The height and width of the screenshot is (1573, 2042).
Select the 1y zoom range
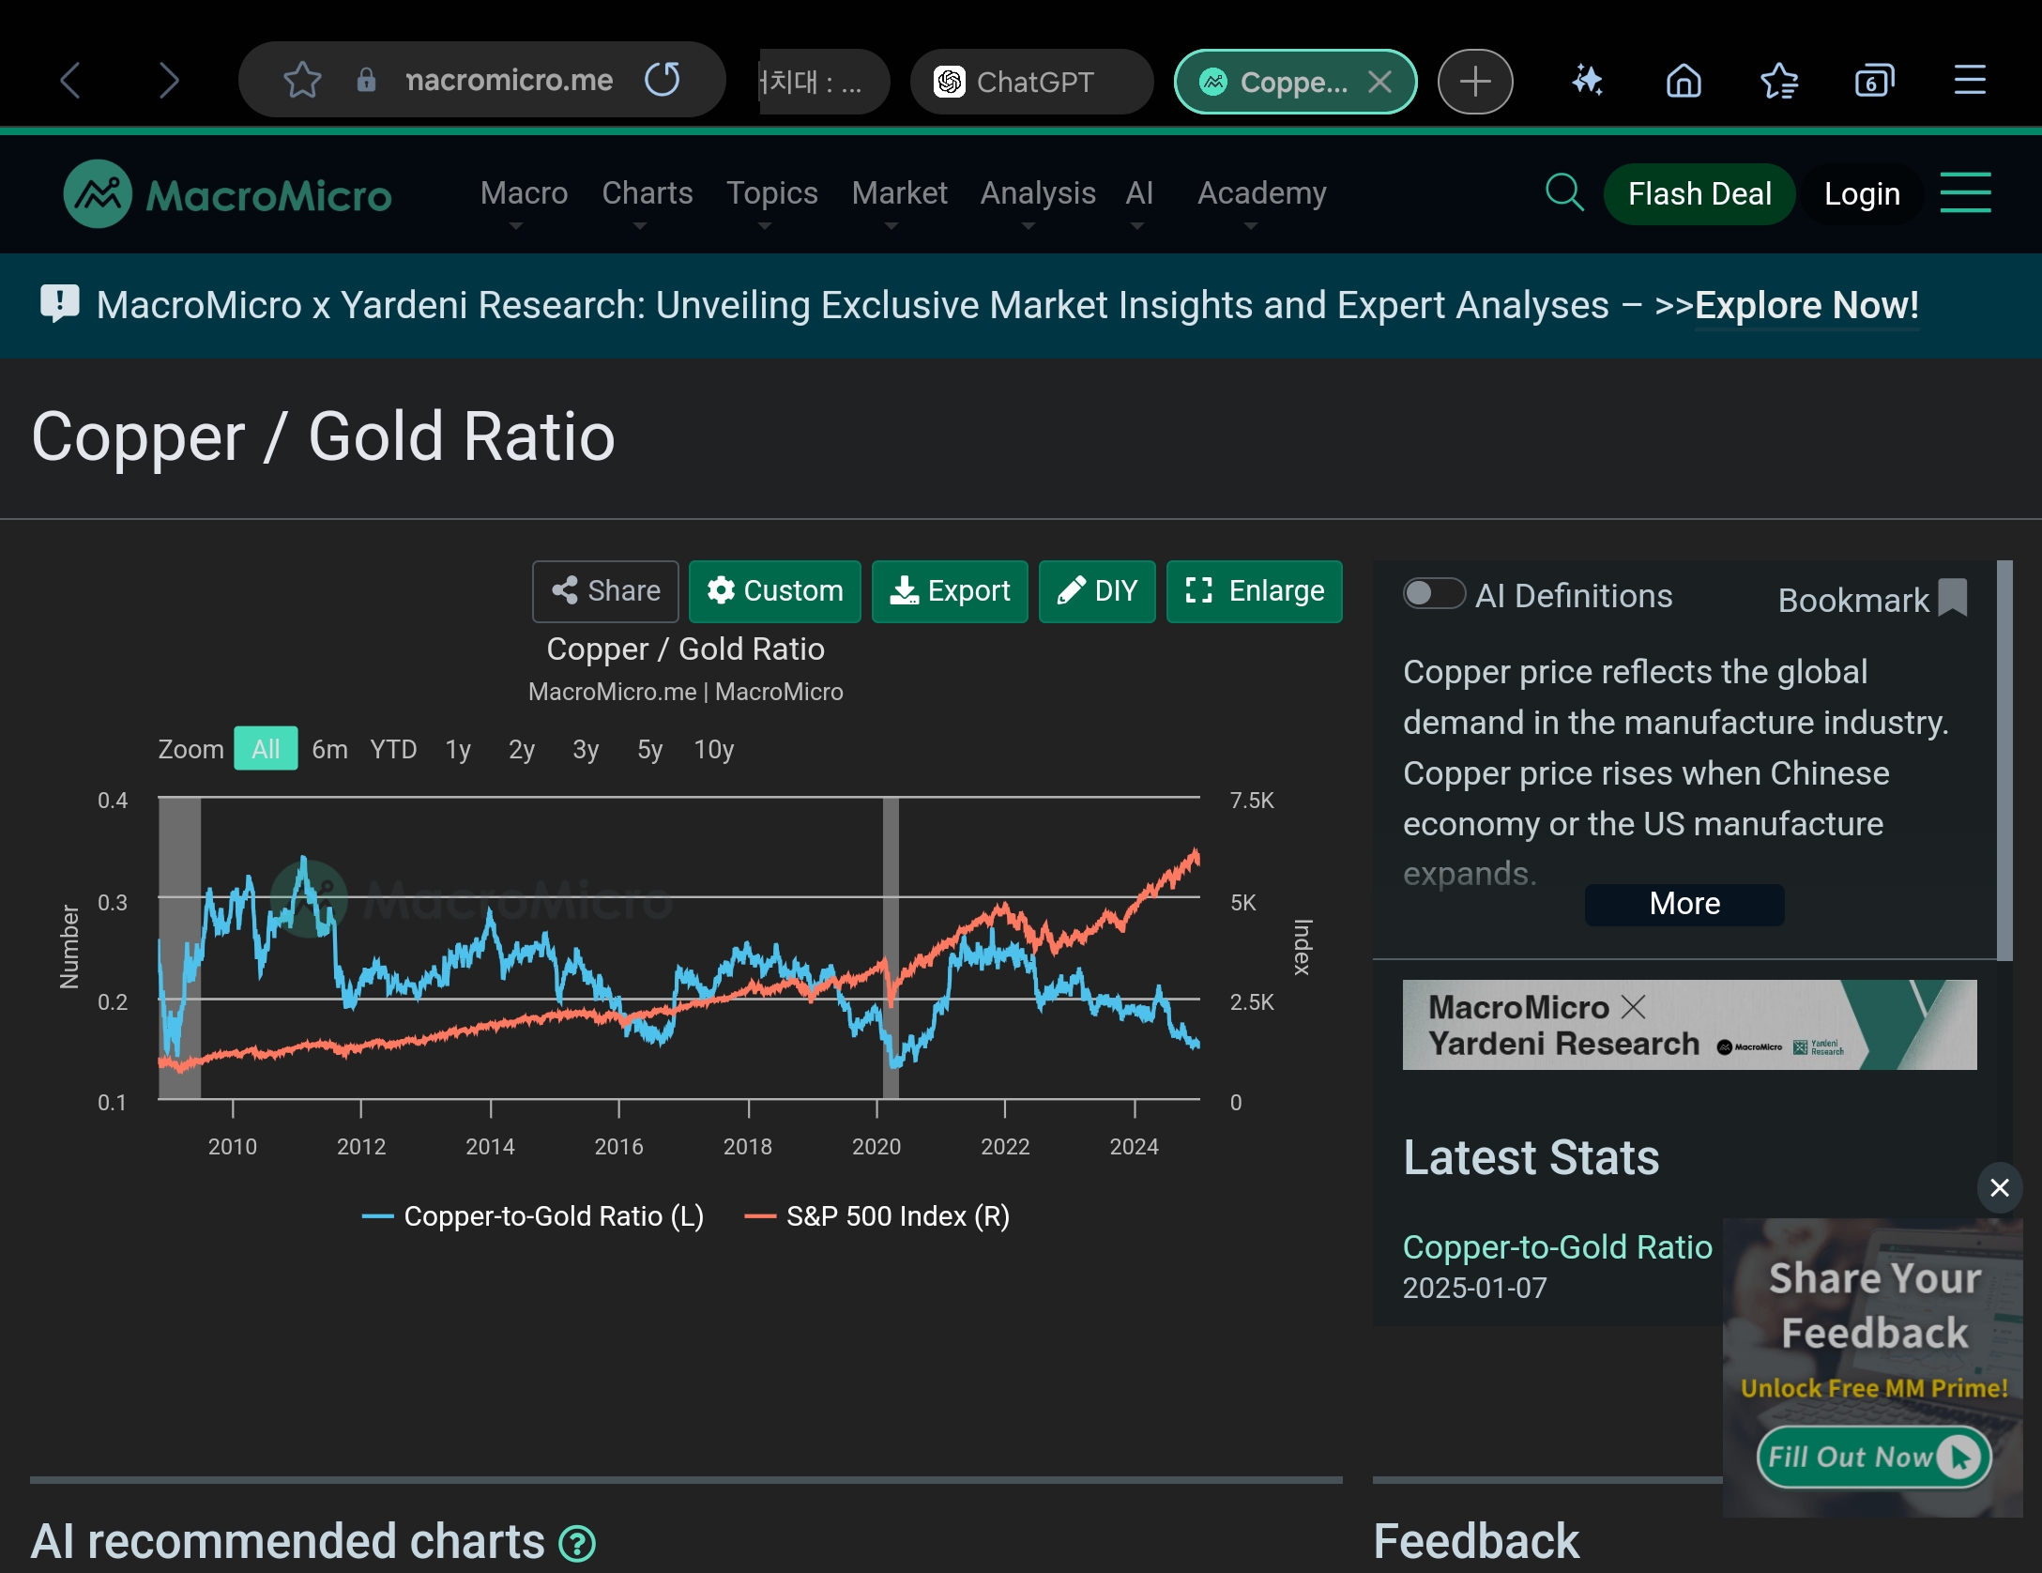[x=458, y=749]
